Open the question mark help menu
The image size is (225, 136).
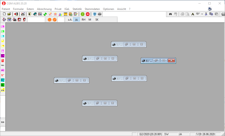[x=130, y=9]
